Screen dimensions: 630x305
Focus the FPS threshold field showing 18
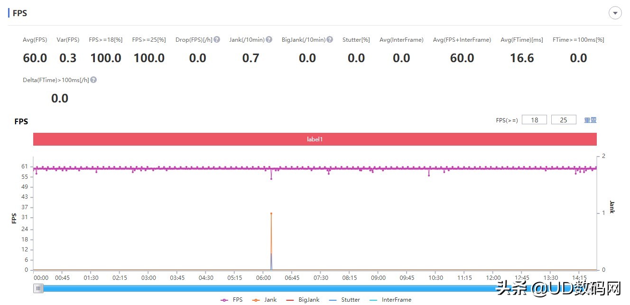pos(534,120)
